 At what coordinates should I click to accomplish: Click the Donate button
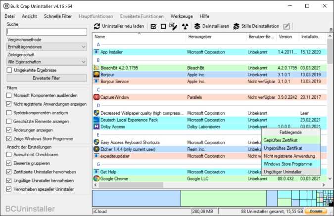pyautogui.click(x=316, y=211)
